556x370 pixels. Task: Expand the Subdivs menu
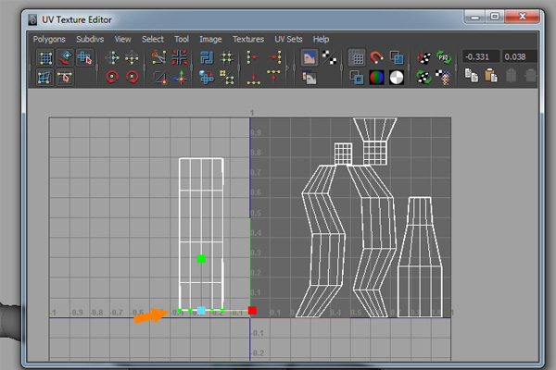(x=90, y=39)
